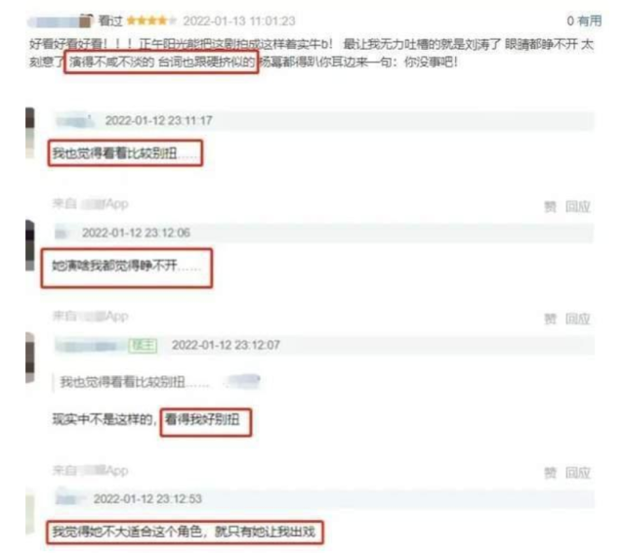Viewport: 626px width, 553px height.
Task: Open avatar of the 23:12:06 commenter
Action: coord(30,245)
